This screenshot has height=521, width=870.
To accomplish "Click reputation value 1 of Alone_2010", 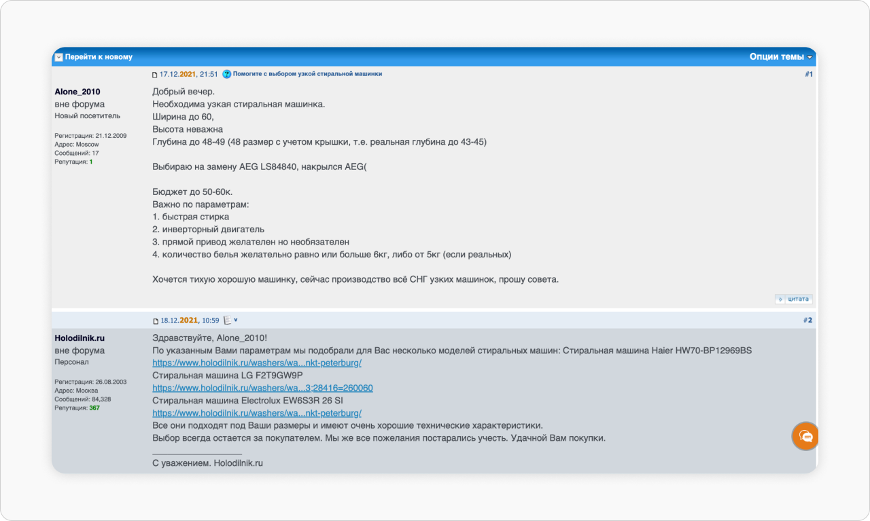I will (x=91, y=162).
